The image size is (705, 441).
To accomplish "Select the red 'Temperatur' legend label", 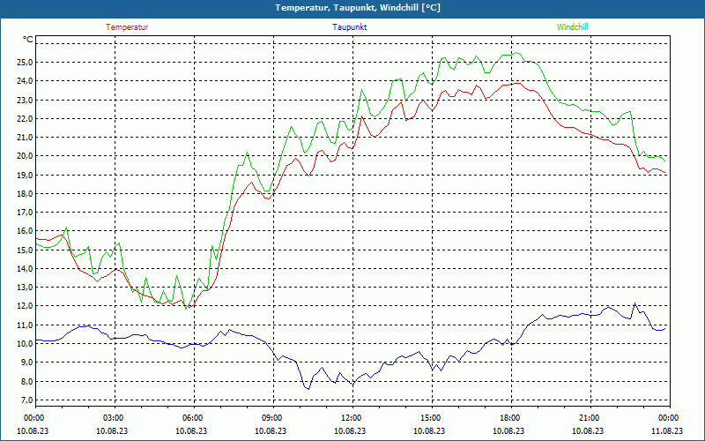I will (127, 27).
